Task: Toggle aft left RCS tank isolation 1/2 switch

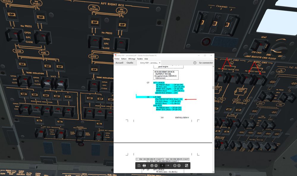Action: tap(25, 81)
